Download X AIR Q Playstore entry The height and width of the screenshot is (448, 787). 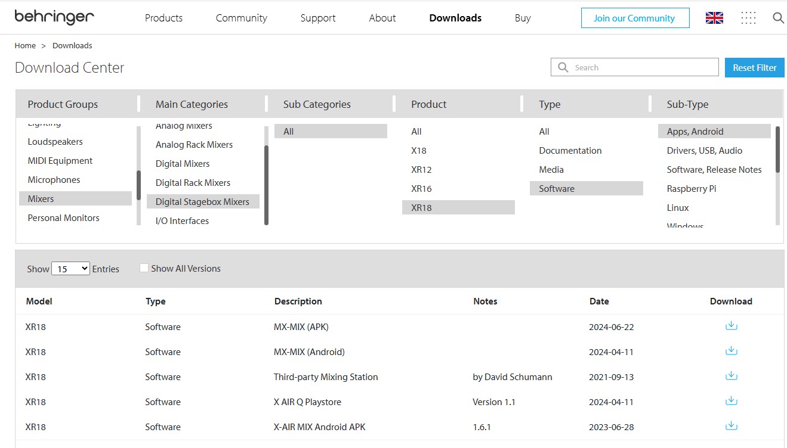(x=731, y=401)
